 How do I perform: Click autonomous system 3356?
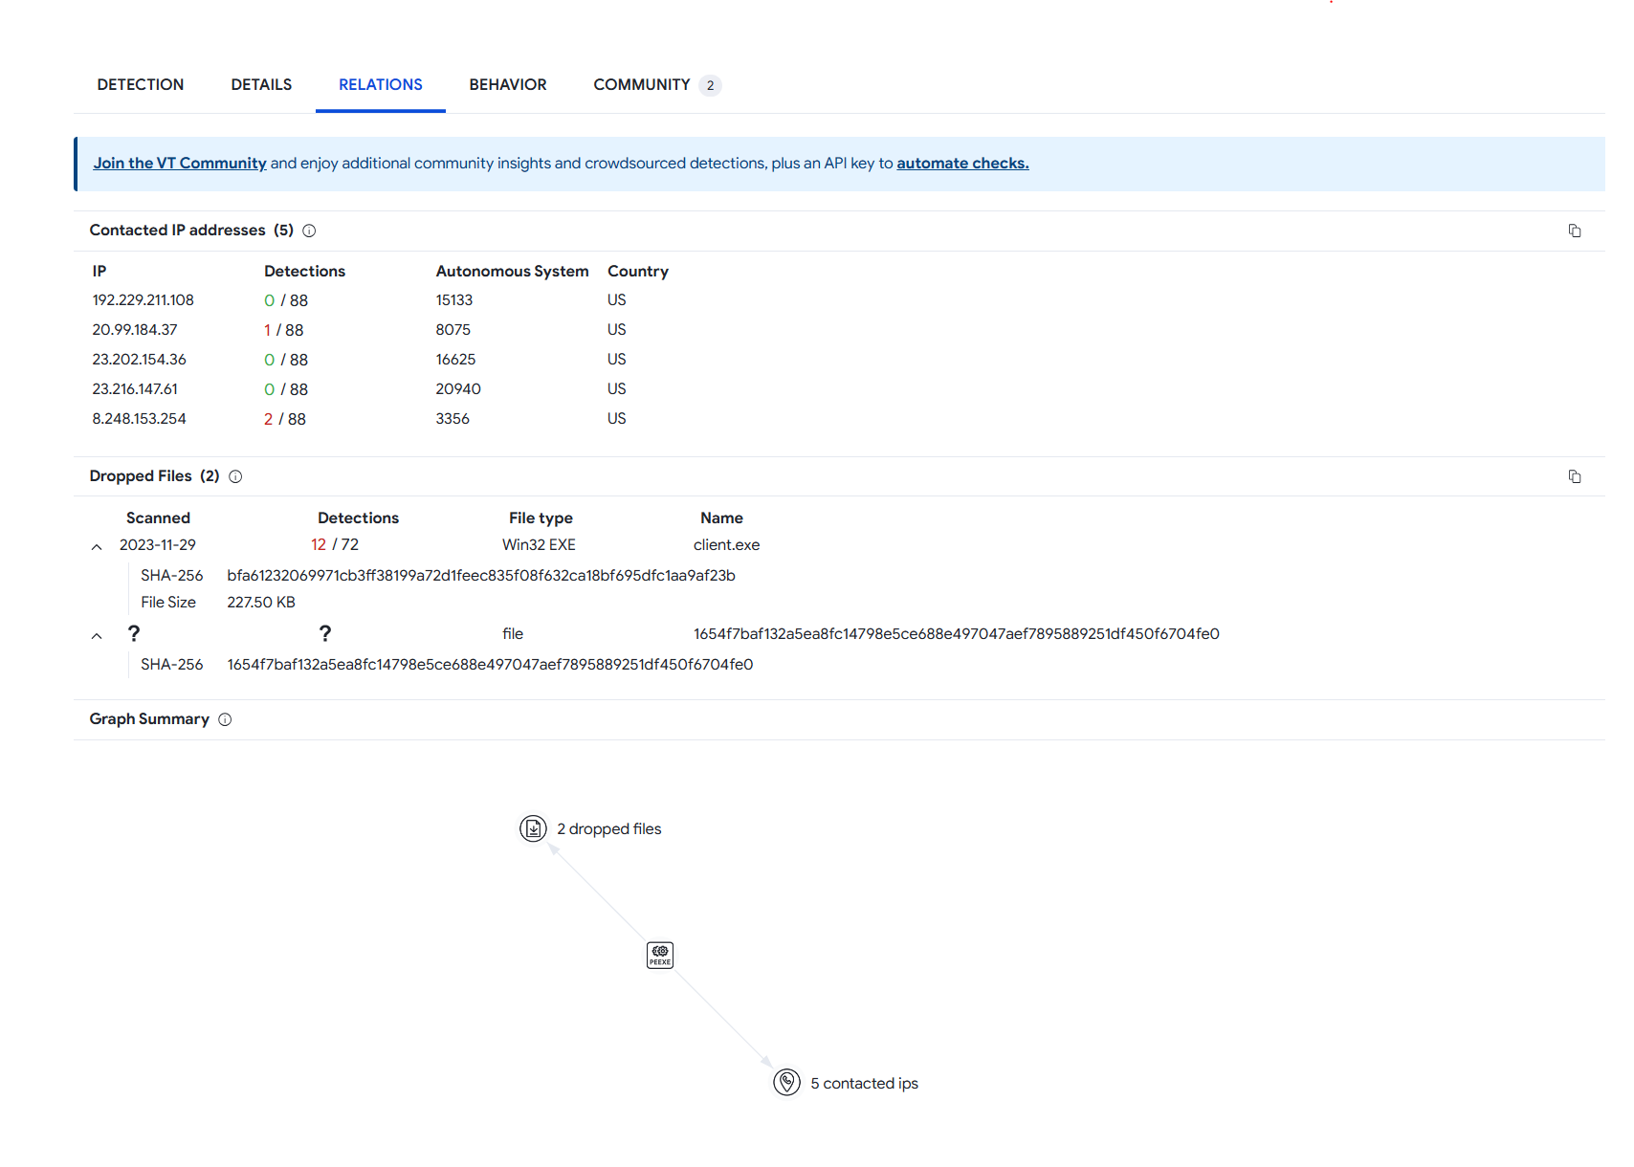(x=453, y=419)
